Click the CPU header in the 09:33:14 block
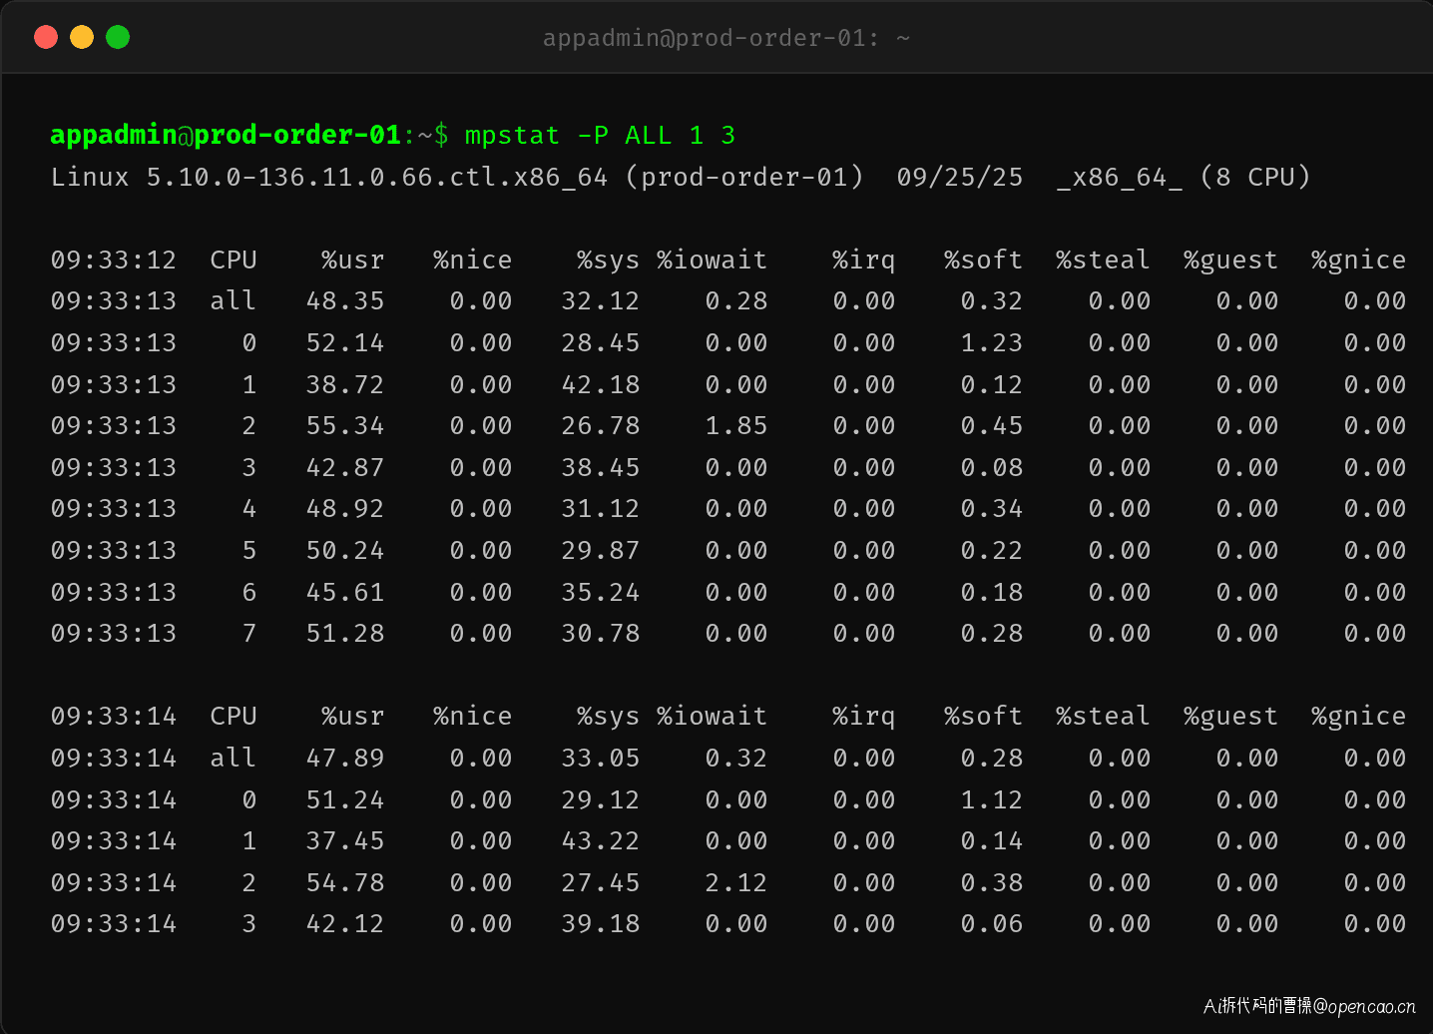The image size is (1433, 1034). 234,716
